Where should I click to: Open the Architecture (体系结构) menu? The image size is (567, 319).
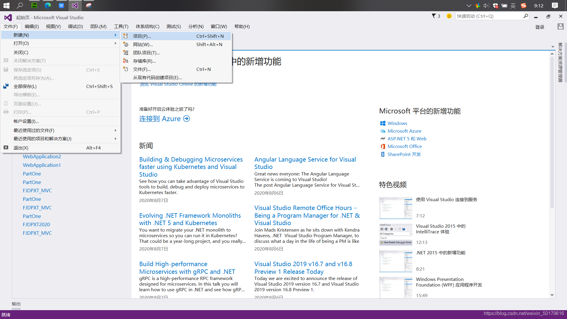147,26
